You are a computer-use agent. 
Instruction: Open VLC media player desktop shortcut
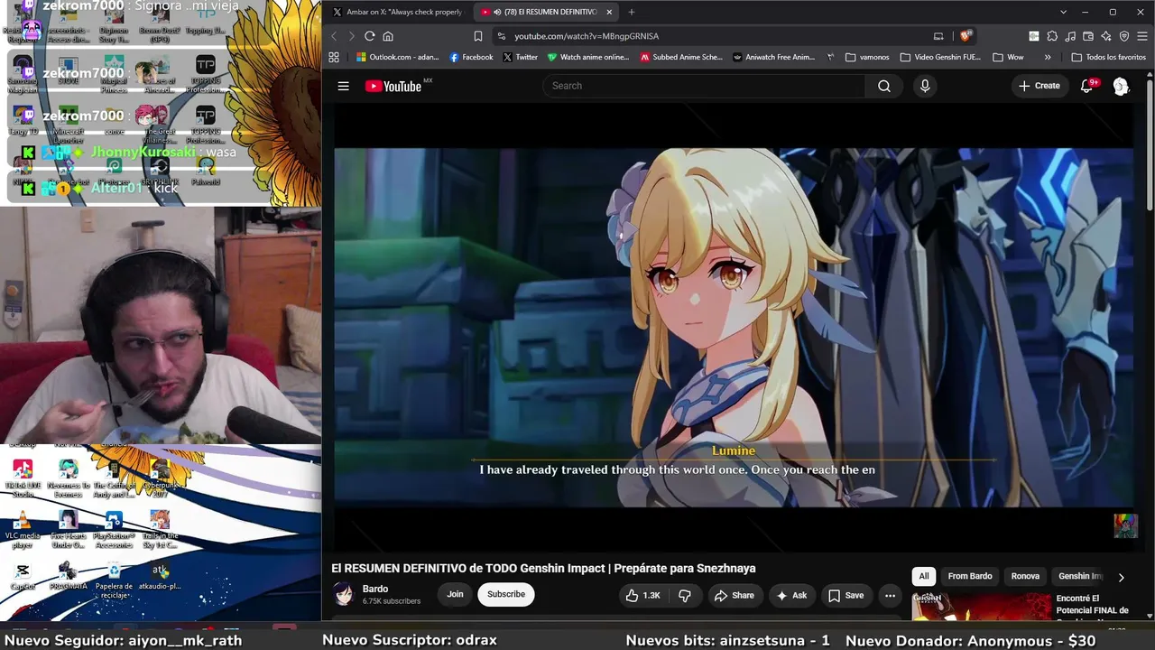tap(23, 529)
